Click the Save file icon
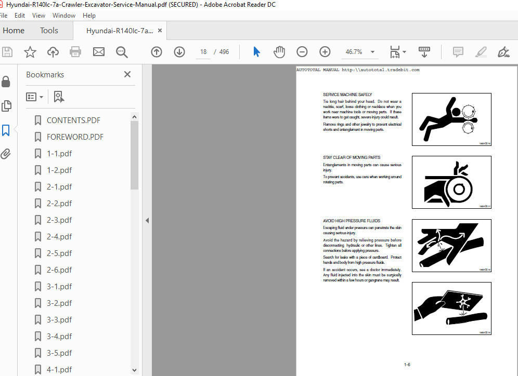Screen dimensions: 518x376 [7, 52]
